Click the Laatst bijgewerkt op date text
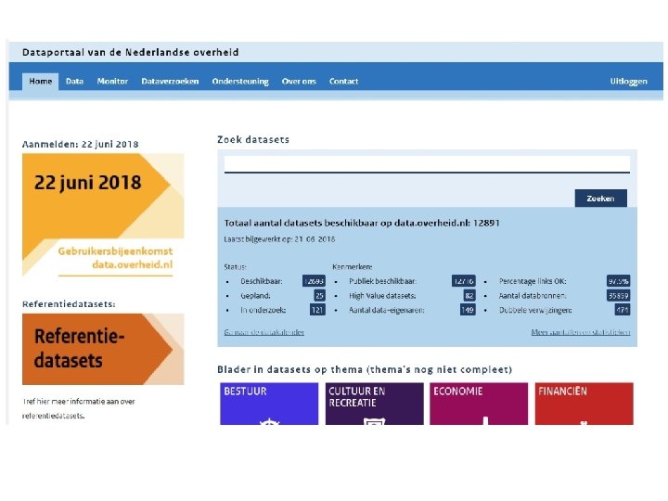The image size is (668, 501). (x=279, y=239)
